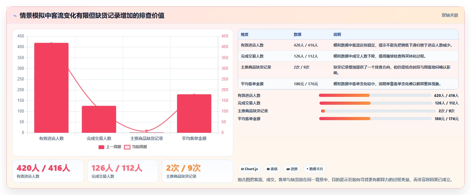Select the 表格 tag chip
The image size is (471, 195).
pos(272,169)
